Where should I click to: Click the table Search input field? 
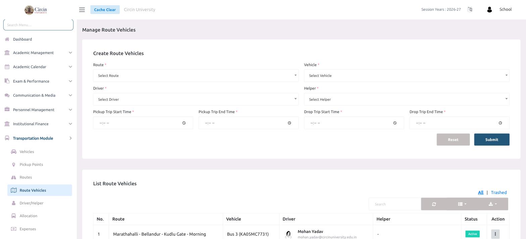tap(395, 204)
